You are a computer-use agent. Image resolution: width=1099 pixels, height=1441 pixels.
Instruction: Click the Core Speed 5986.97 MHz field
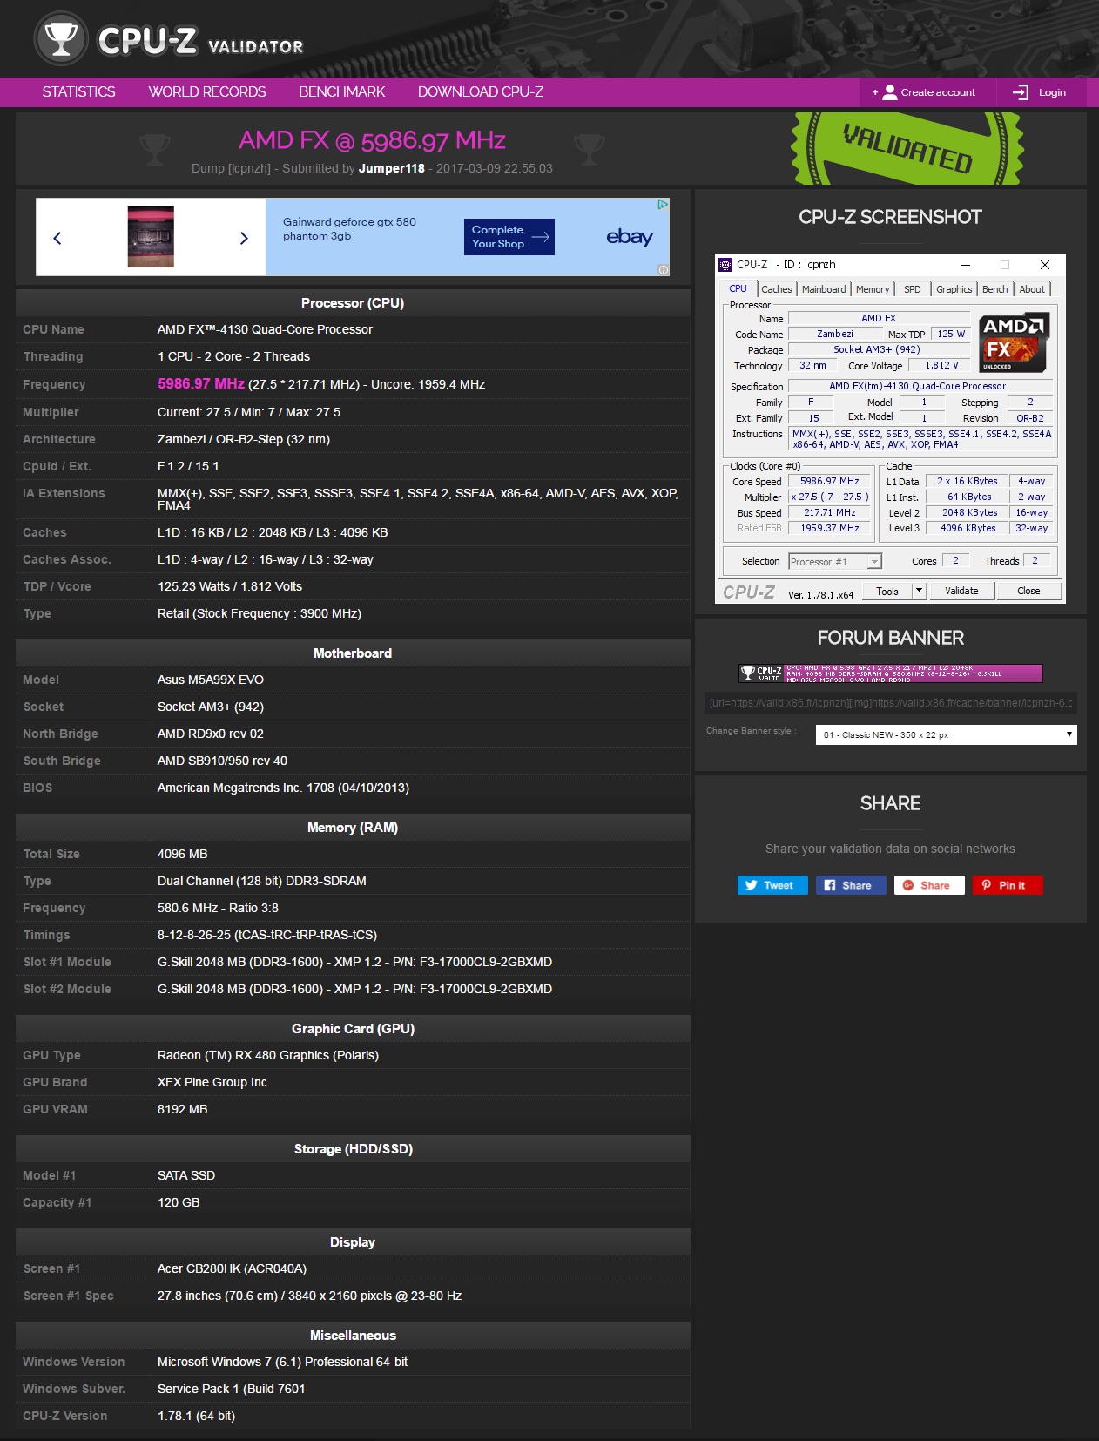(x=830, y=481)
